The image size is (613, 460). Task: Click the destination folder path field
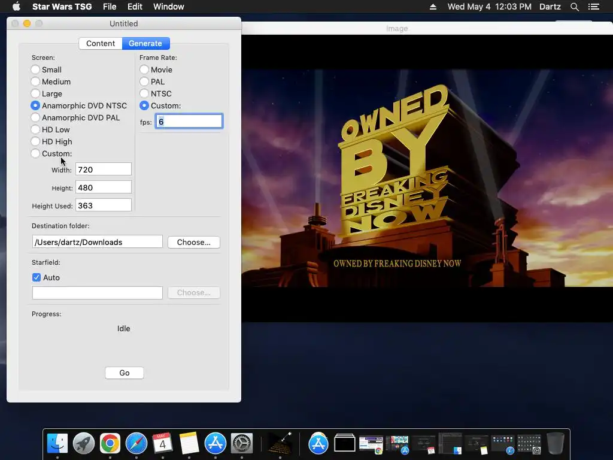tap(98, 242)
